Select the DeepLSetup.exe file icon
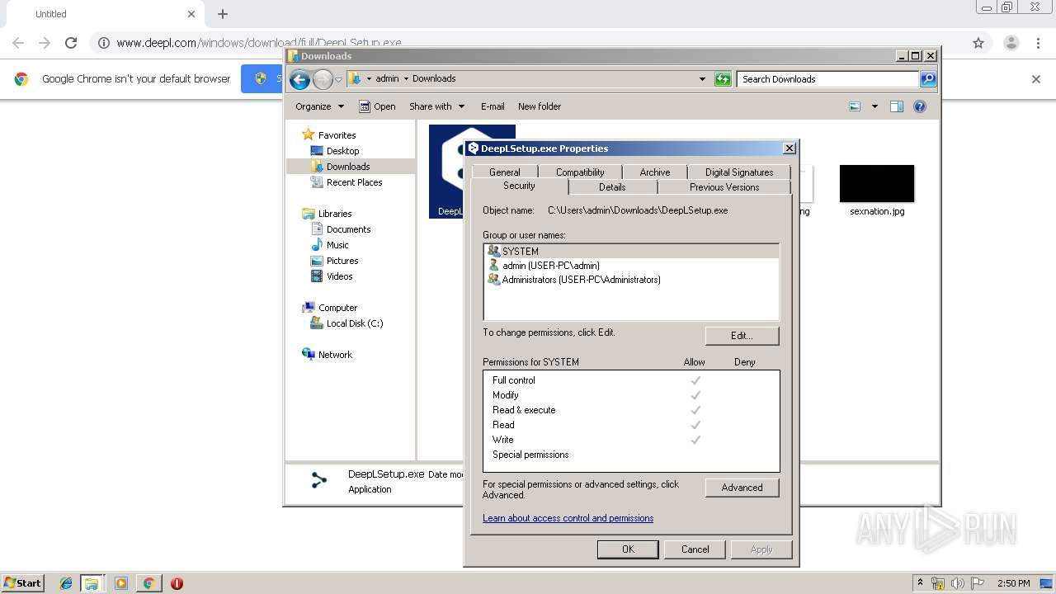This screenshot has width=1056, height=594. [445, 170]
